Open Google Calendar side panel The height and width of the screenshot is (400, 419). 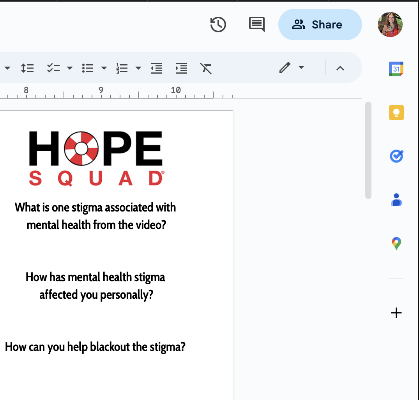(396, 69)
